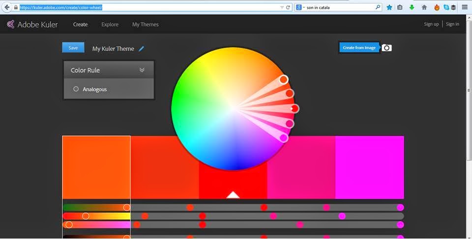The width and height of the screenshot is (472, 239).
Task: Select the hot pink color swatch
Action: 301,167
